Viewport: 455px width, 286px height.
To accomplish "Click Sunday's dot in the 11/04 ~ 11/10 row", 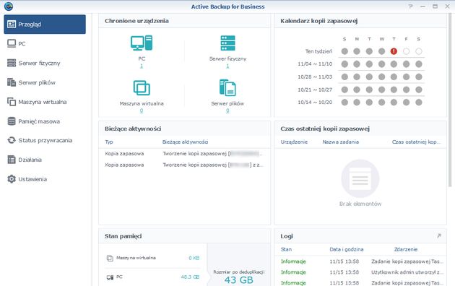I will (x=344, y=64).
